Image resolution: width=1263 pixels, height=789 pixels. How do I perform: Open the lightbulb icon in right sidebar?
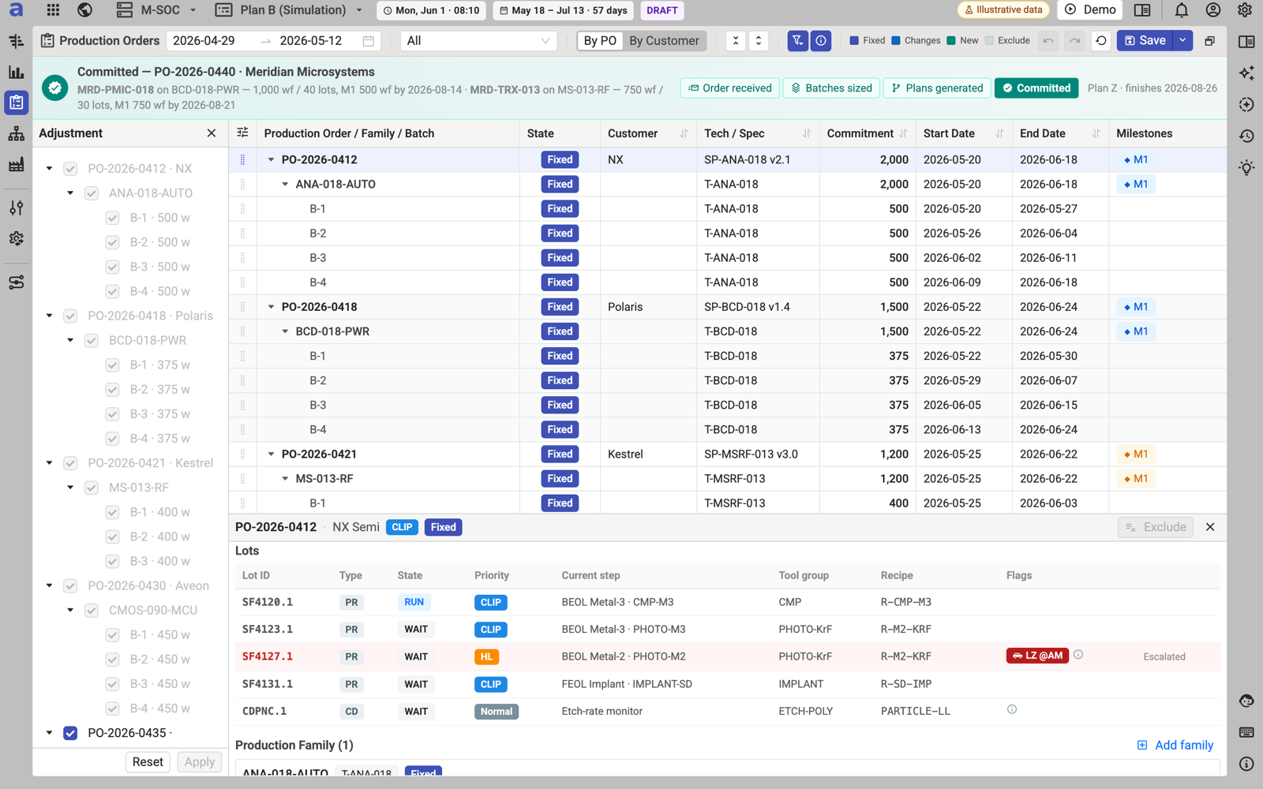[x=1246, y=167]
